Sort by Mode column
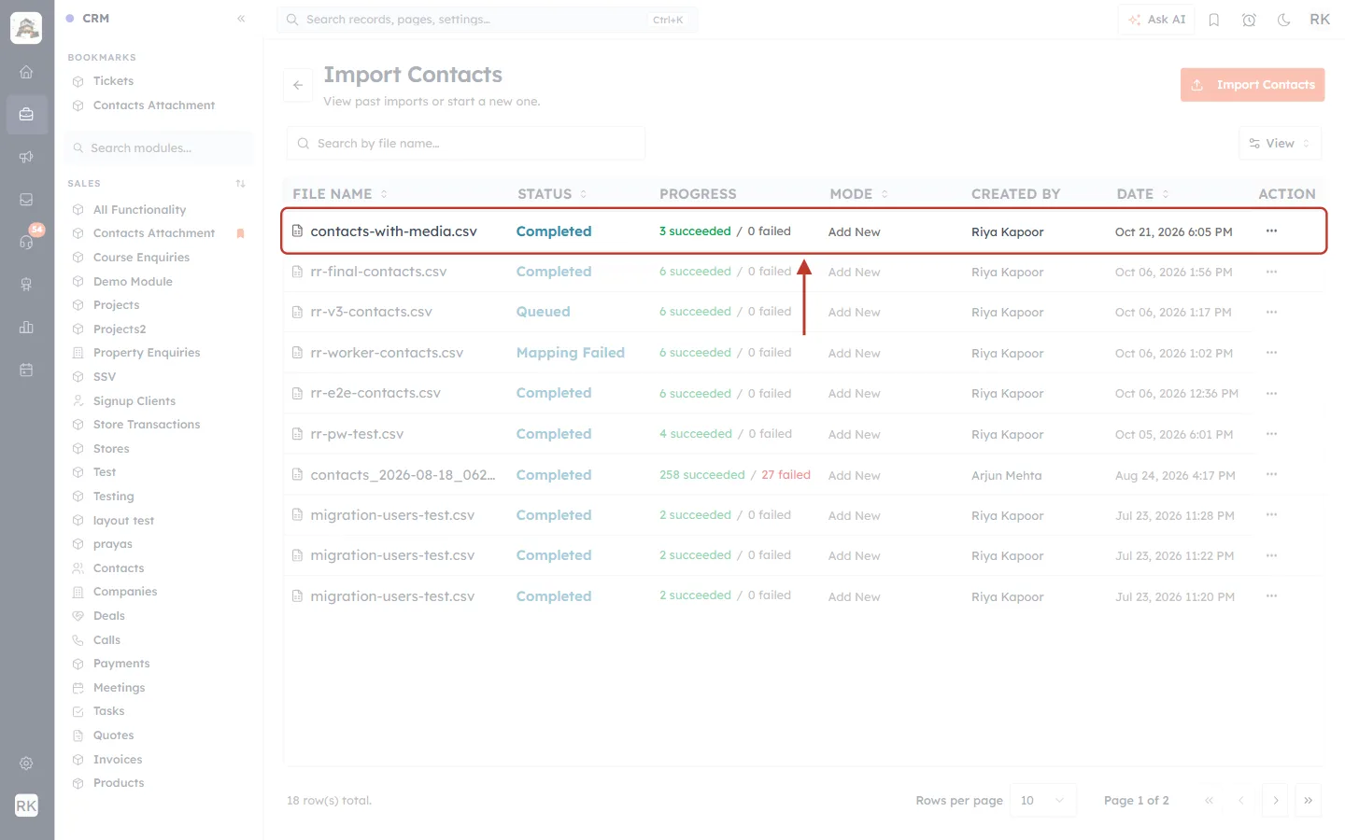Viewport: 1345px width, 840px height. point(858,194)
